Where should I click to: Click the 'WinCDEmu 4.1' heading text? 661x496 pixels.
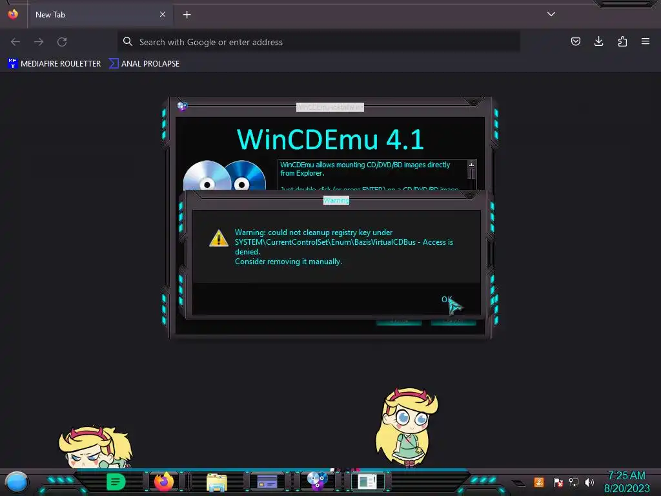click(330, 139)
